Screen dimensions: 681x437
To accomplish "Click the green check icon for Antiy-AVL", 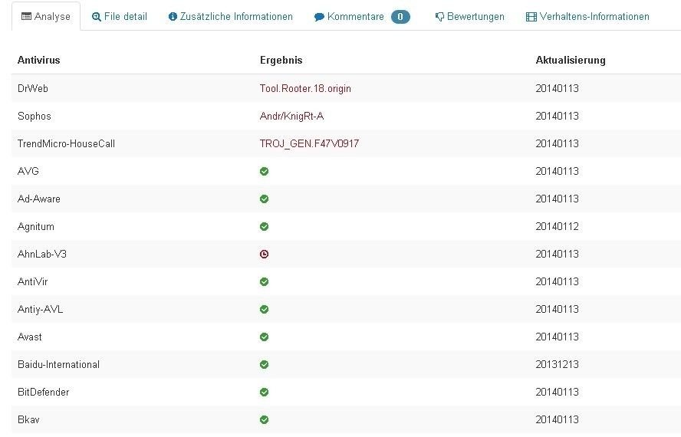I will point(264,309).
